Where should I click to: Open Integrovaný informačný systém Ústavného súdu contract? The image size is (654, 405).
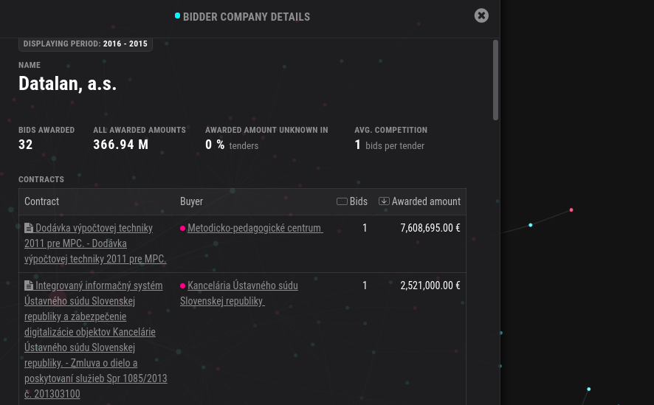pos(95,339)
